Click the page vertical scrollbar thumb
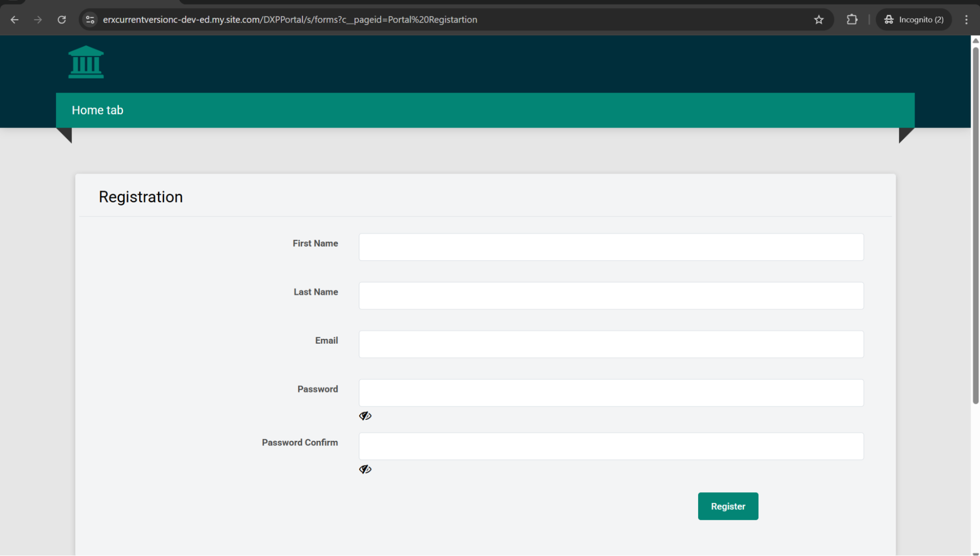The width and height of the screenshot is (980, 556). (x=975, y=226)
